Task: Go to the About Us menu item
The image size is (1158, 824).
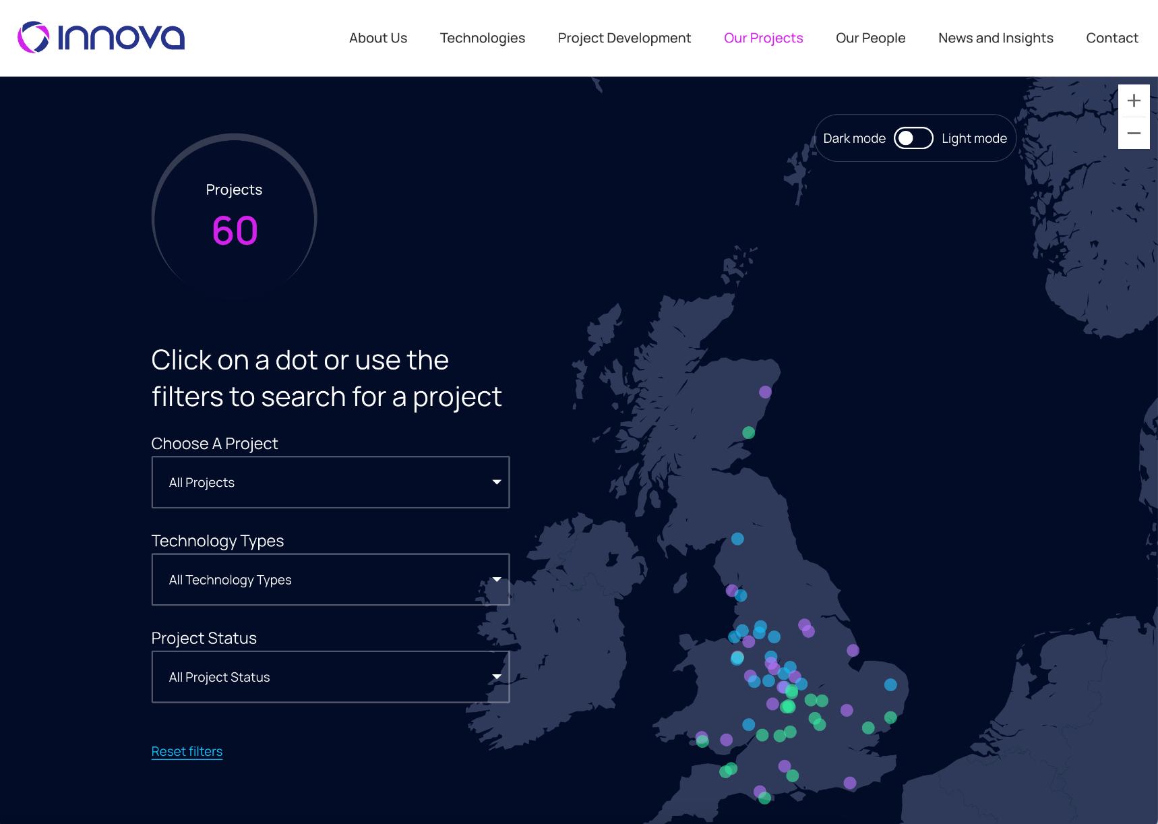Action: (378, 38)
